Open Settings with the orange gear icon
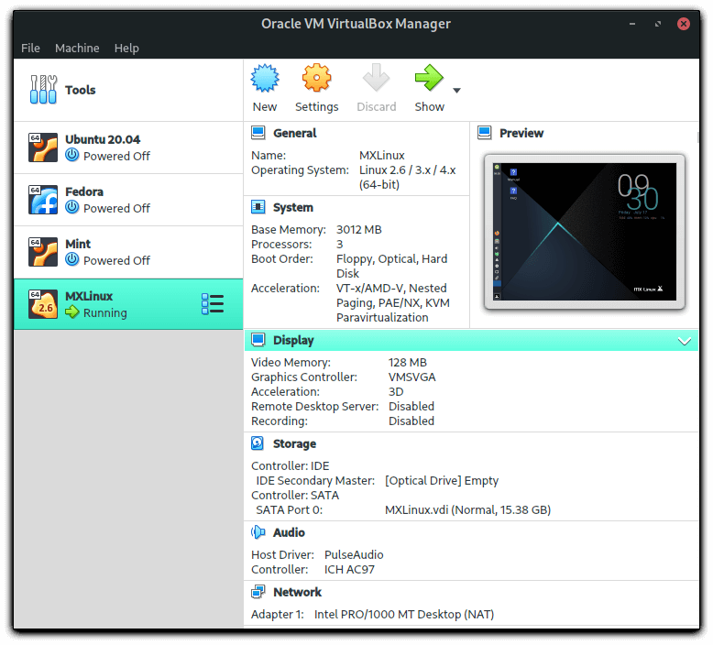 click(x=316, y=78)
